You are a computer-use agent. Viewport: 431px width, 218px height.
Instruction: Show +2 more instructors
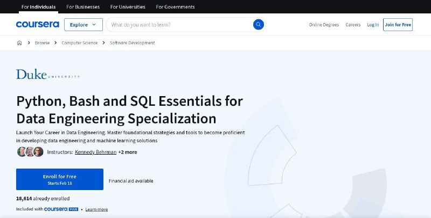pos(128,152)
